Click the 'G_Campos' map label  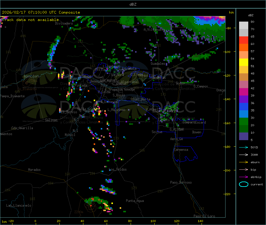201,86
